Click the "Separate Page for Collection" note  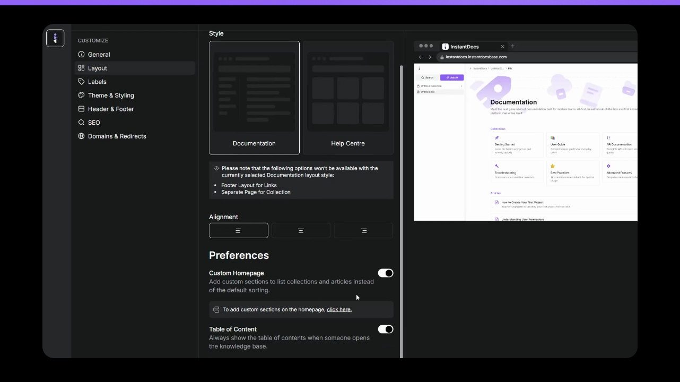point(256,192)
